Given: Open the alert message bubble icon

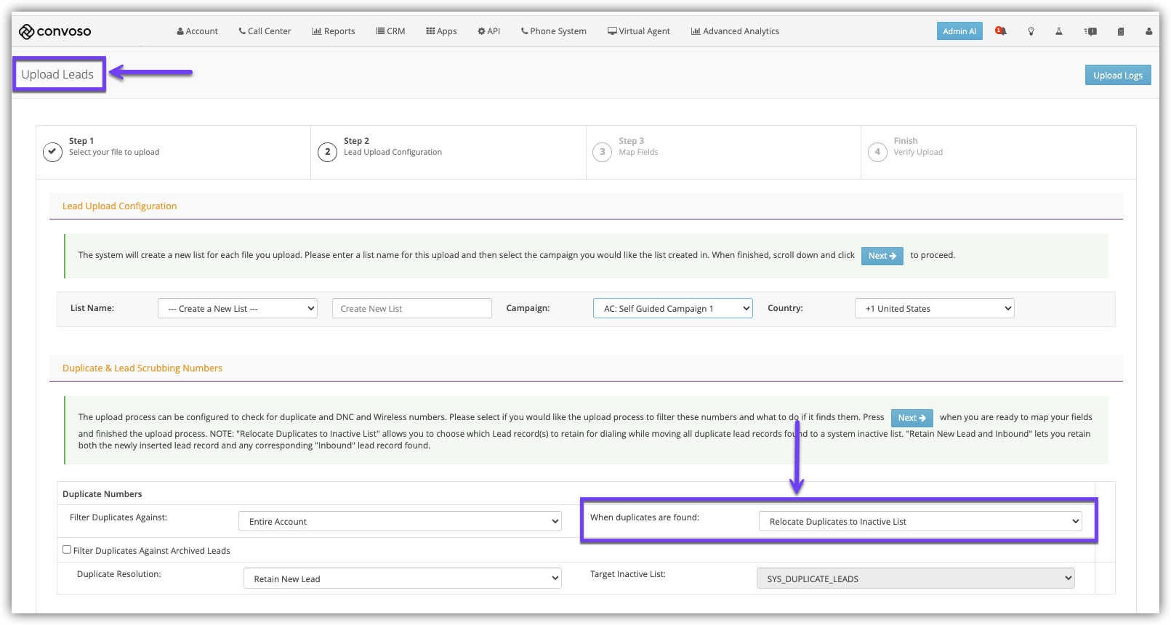Looking at the screenshot, I should pos(1090,31).
